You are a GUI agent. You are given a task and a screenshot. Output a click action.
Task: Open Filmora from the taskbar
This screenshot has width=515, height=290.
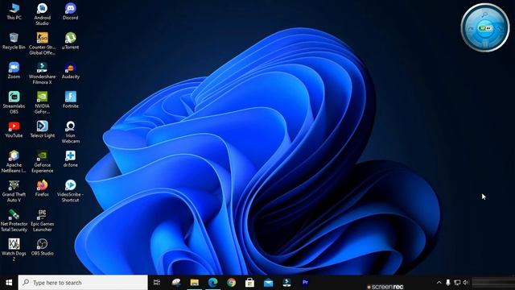coord(286,283)
